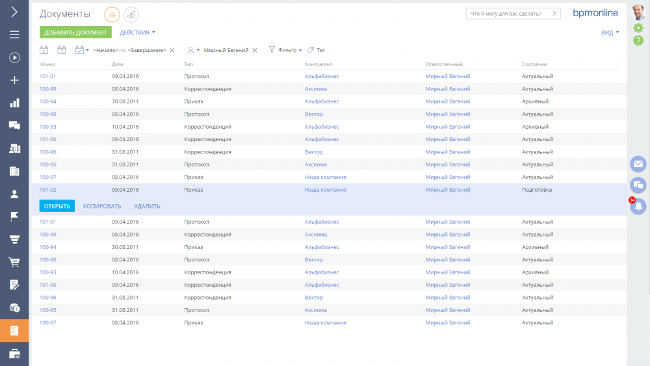Open the shopping cart section in the sidebar

[14, 262]
